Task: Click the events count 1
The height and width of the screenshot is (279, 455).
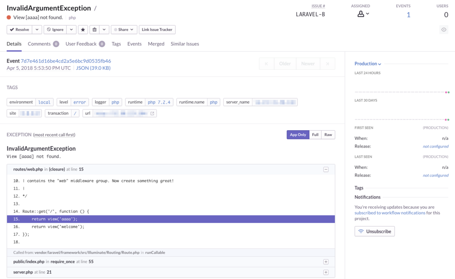Action: [x=408, y=15]
